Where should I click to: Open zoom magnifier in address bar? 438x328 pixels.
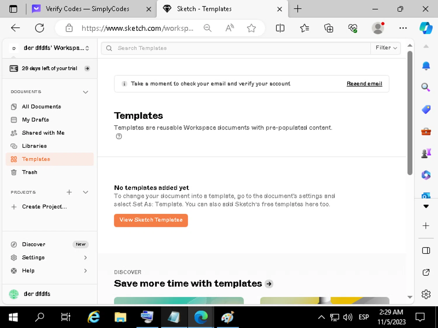(208, 28)
